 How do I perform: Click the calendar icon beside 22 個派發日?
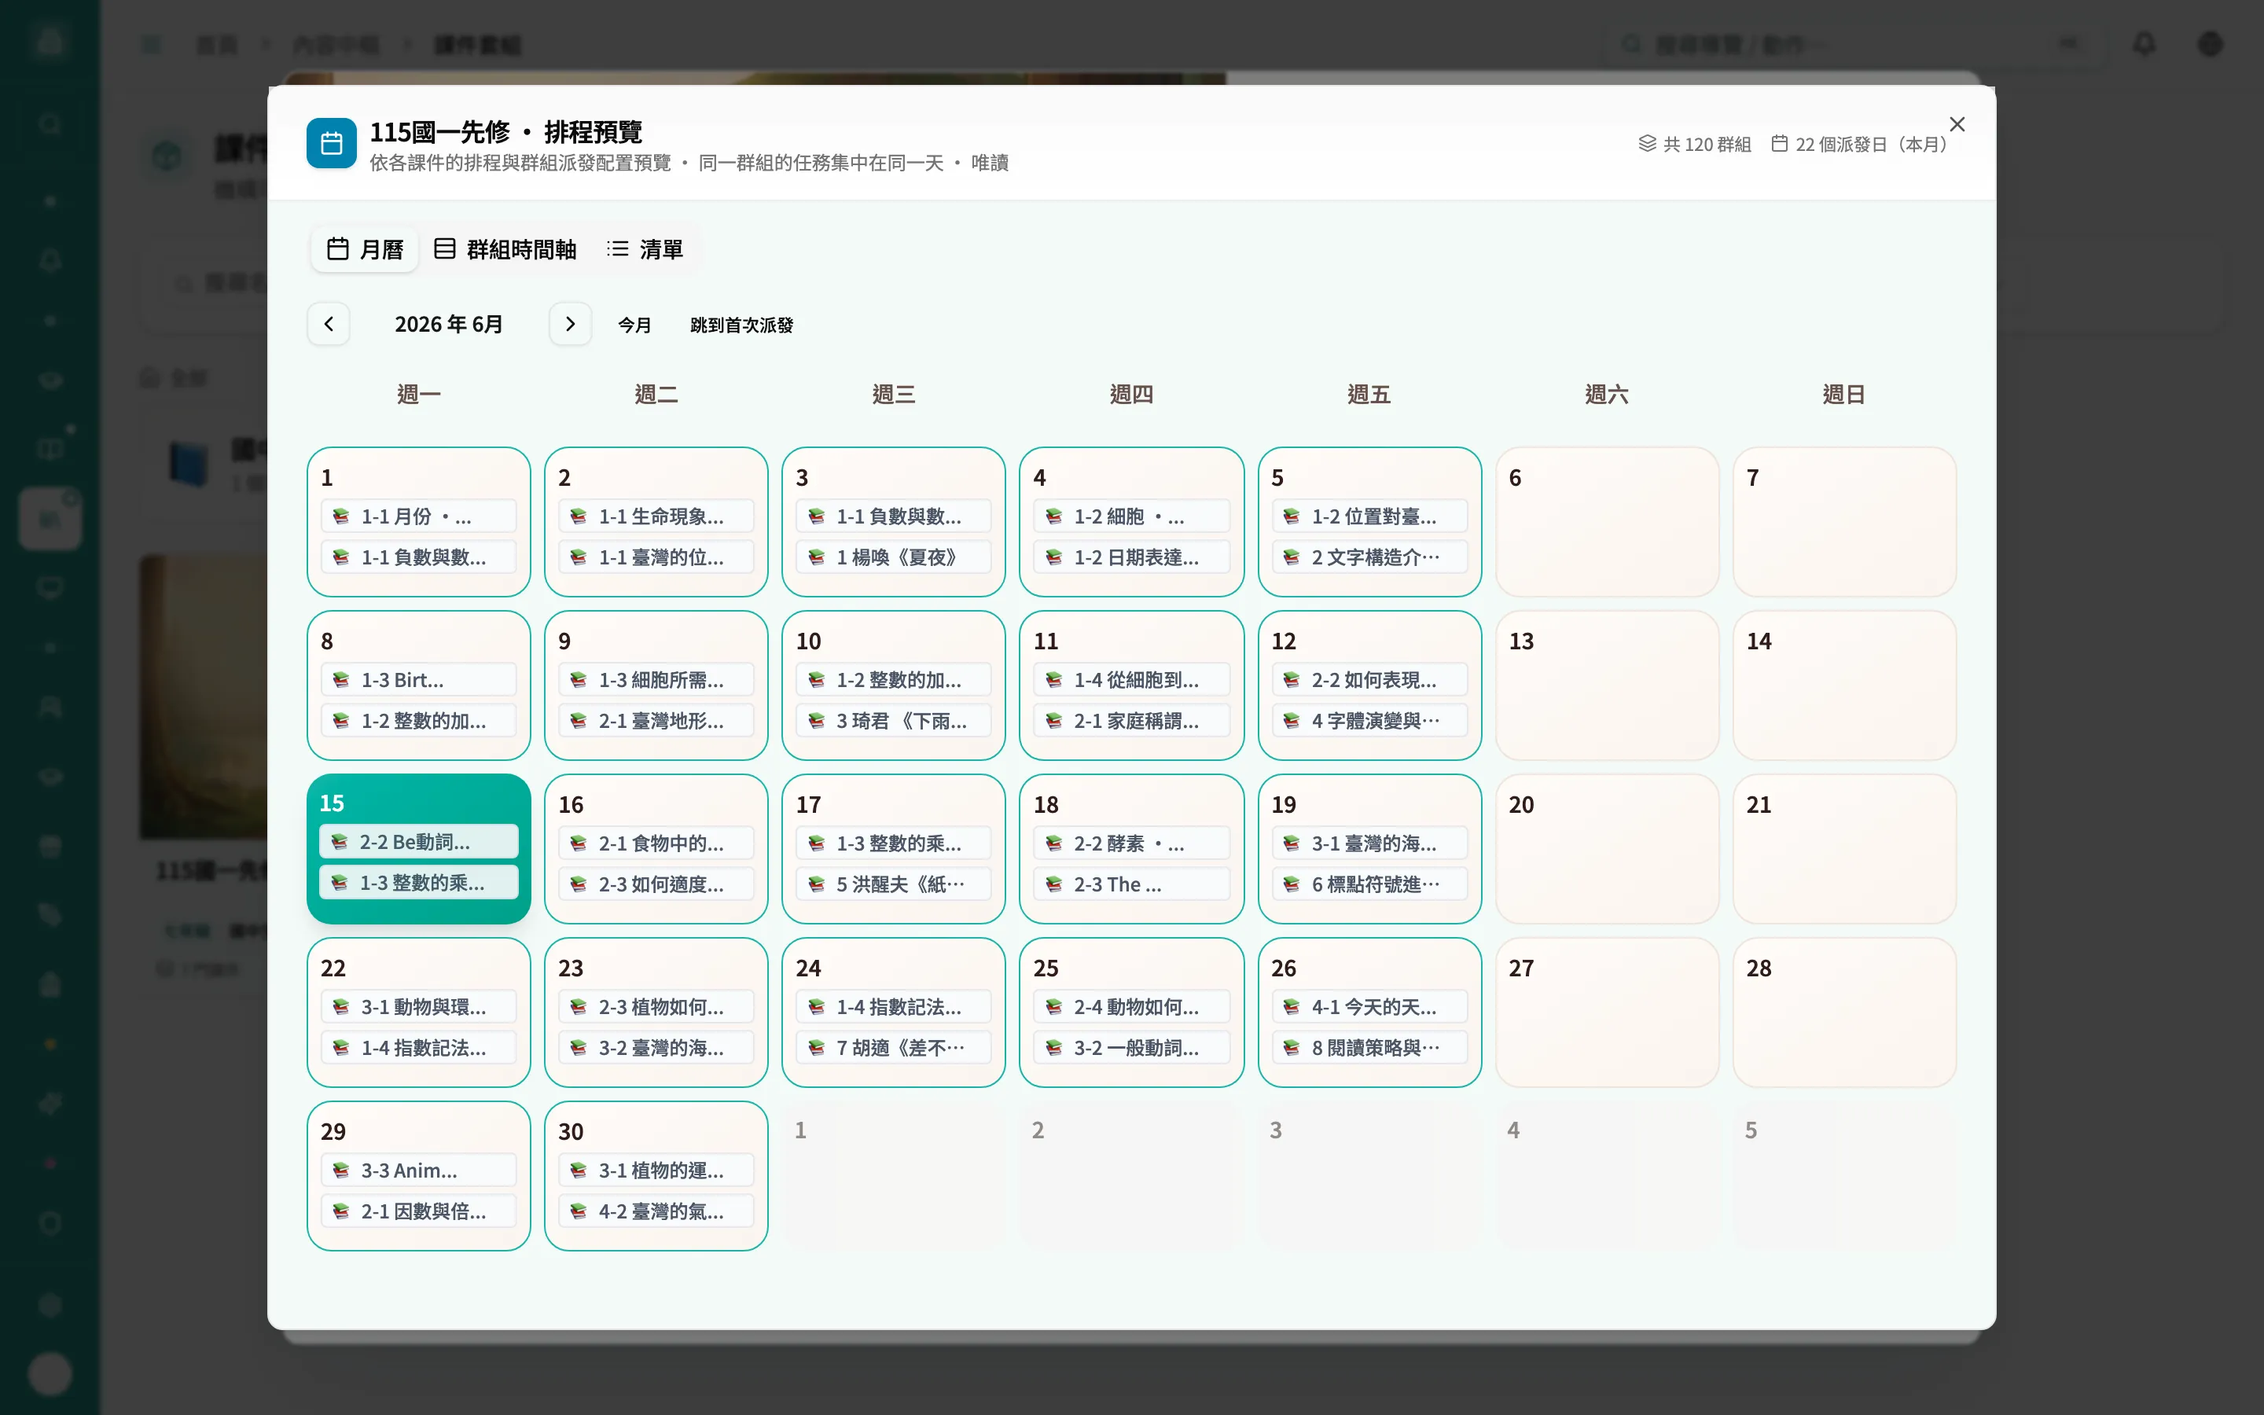(x=1780, y=143)
